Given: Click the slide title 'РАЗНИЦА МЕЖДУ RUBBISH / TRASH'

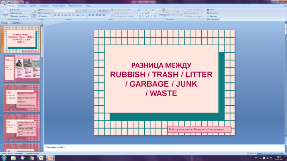Looking at the screenshot, I should tap(161, 79).
